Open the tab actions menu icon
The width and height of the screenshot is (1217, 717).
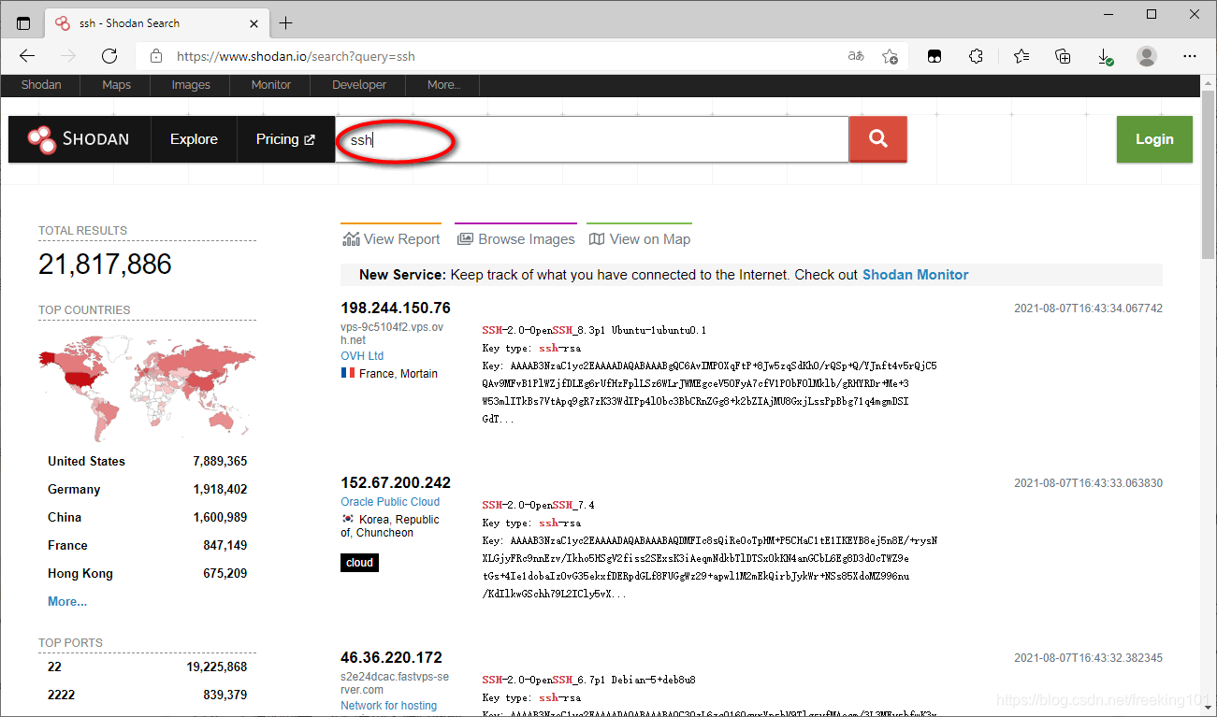pos(23,23)
